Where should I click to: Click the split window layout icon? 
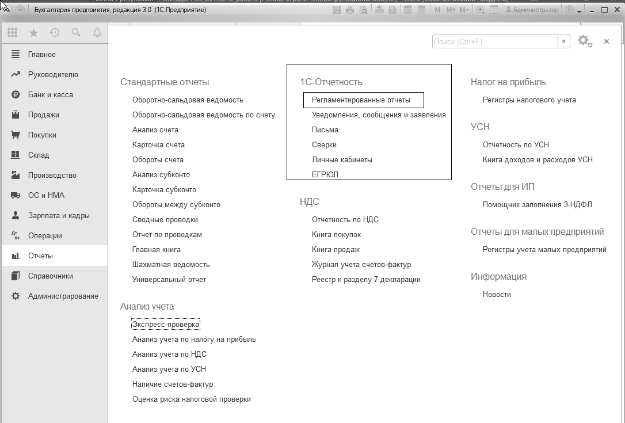[x=494, y=10]
